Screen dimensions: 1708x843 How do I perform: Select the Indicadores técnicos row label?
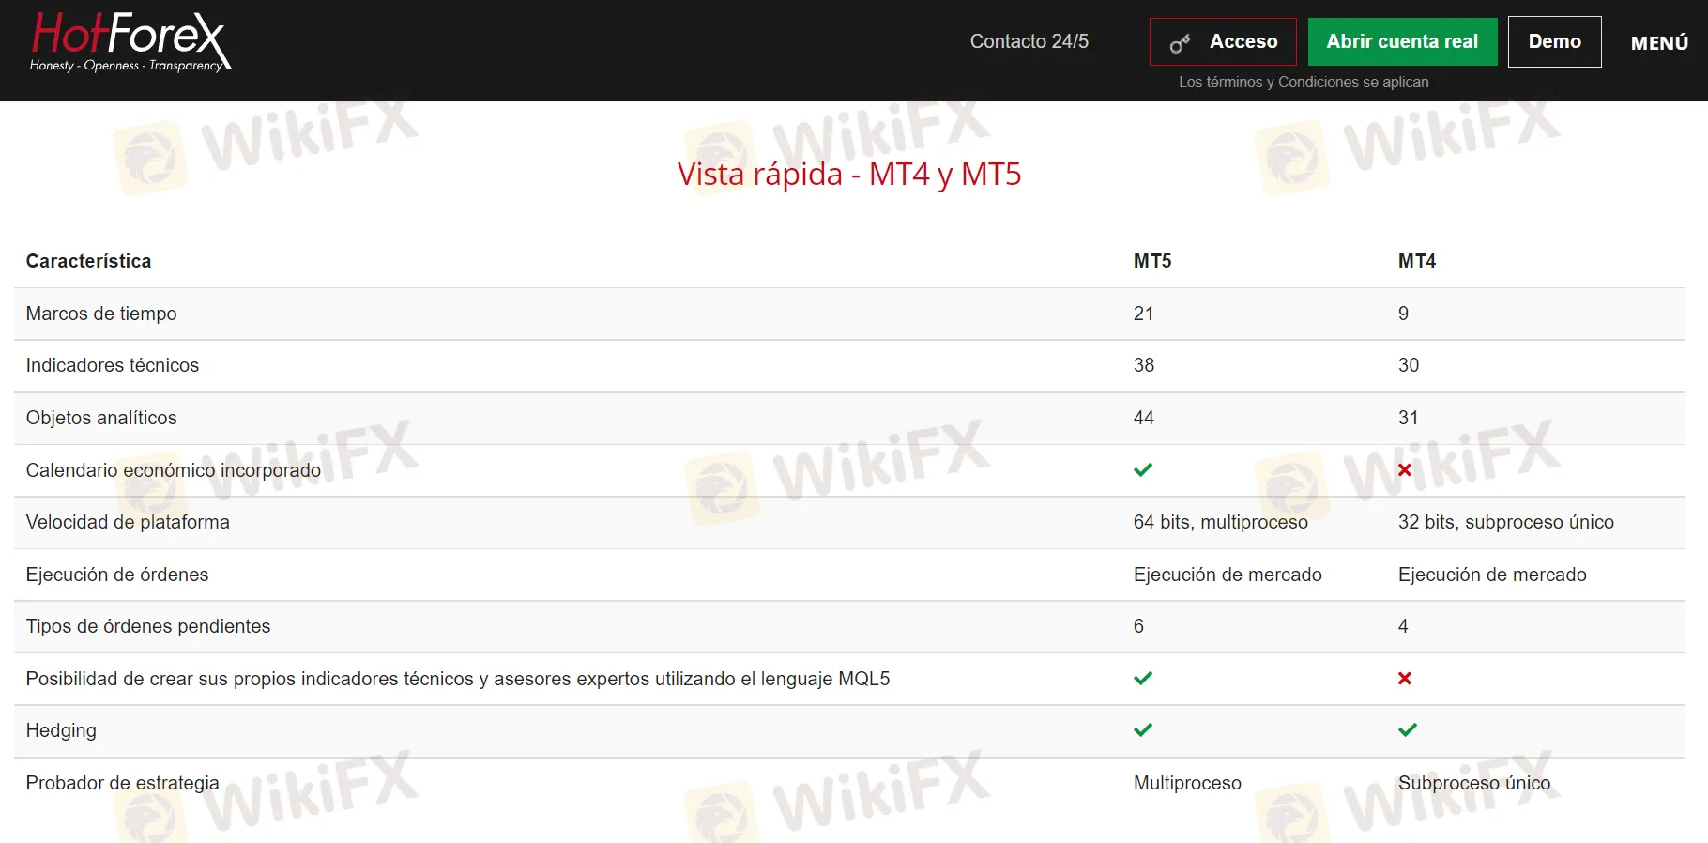tap(113, 365)
